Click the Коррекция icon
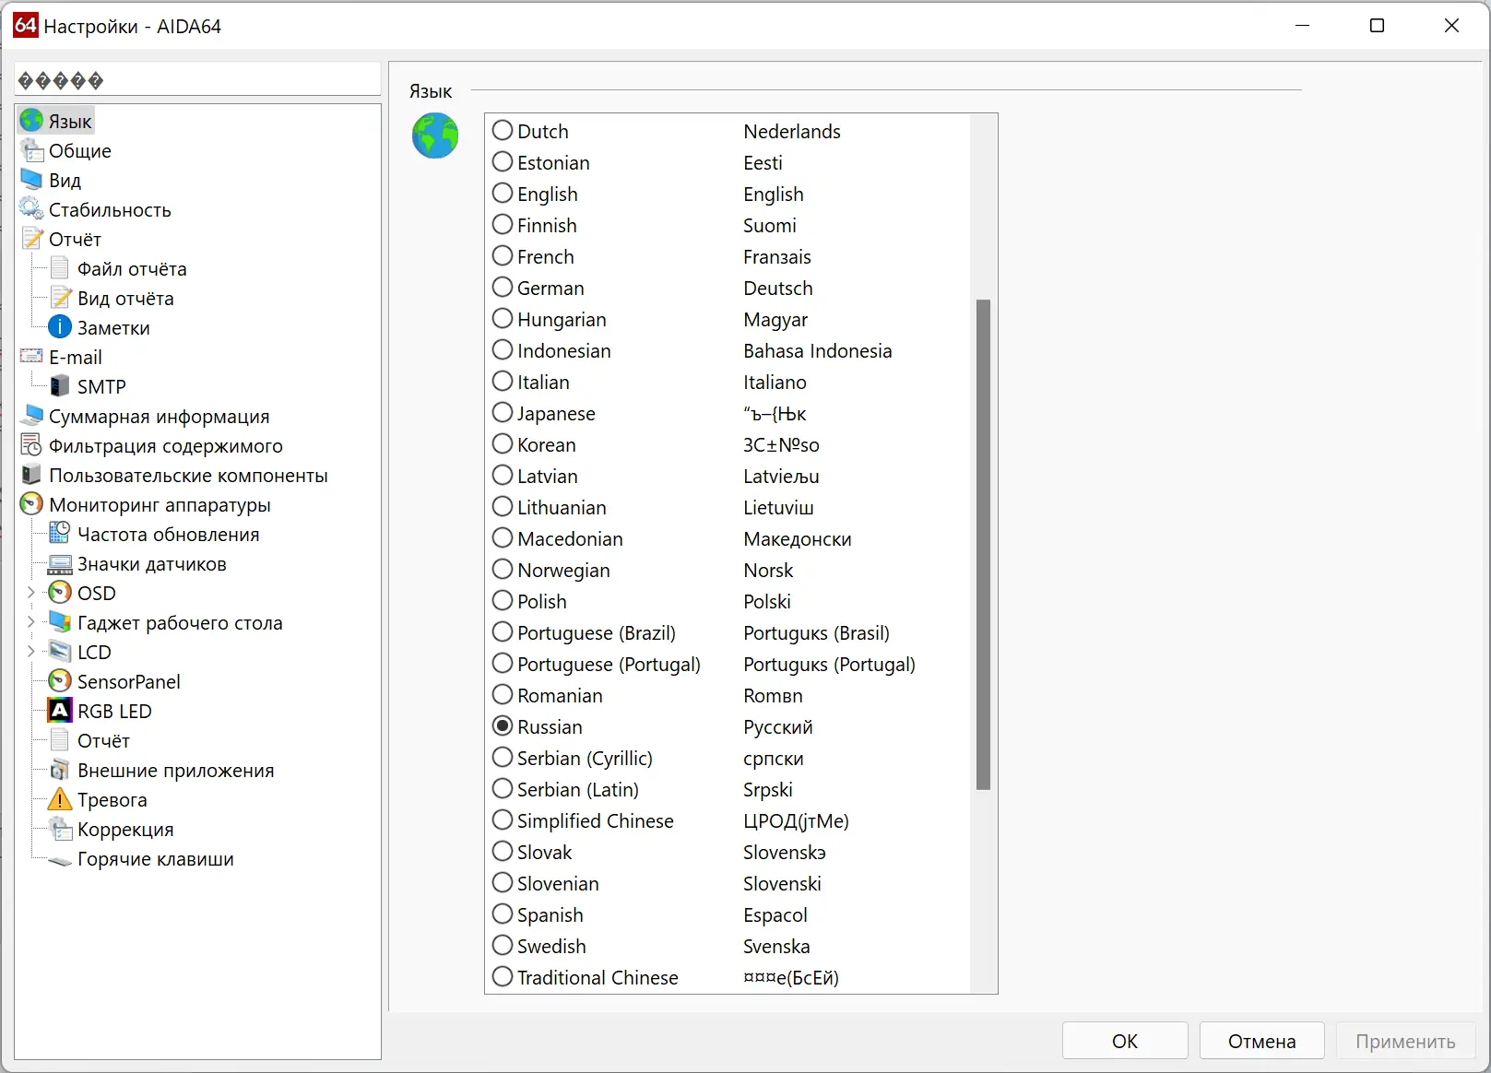 60,829
